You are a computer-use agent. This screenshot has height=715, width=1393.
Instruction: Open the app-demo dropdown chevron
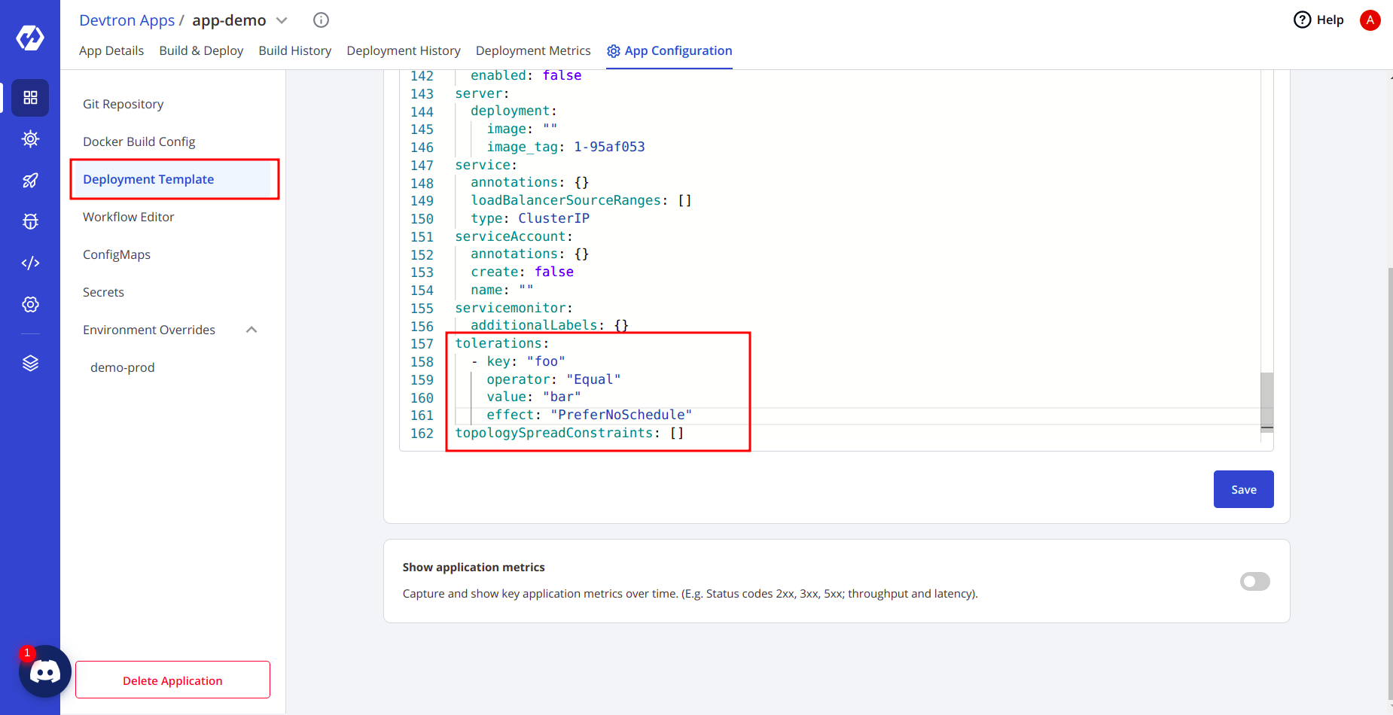pyautogui.click(x=282, y=20)
